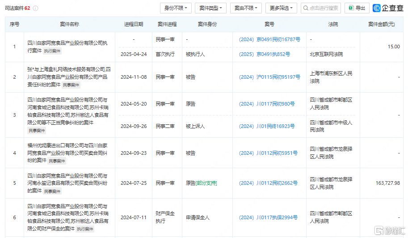Screen dimensions: 408x238
Task: Click the court 上海市浦东新区人民法院
Action: point(331,77)
